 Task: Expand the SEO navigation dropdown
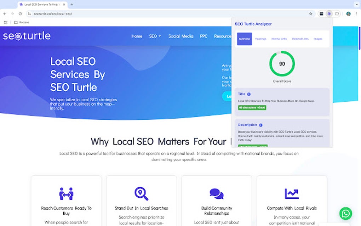click(x=155, y=36)
